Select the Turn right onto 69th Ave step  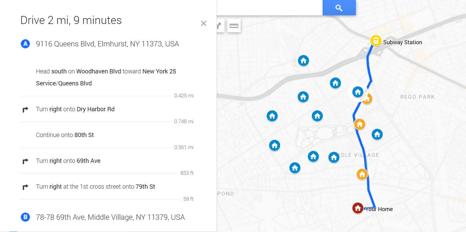click(x=68, y=161)
